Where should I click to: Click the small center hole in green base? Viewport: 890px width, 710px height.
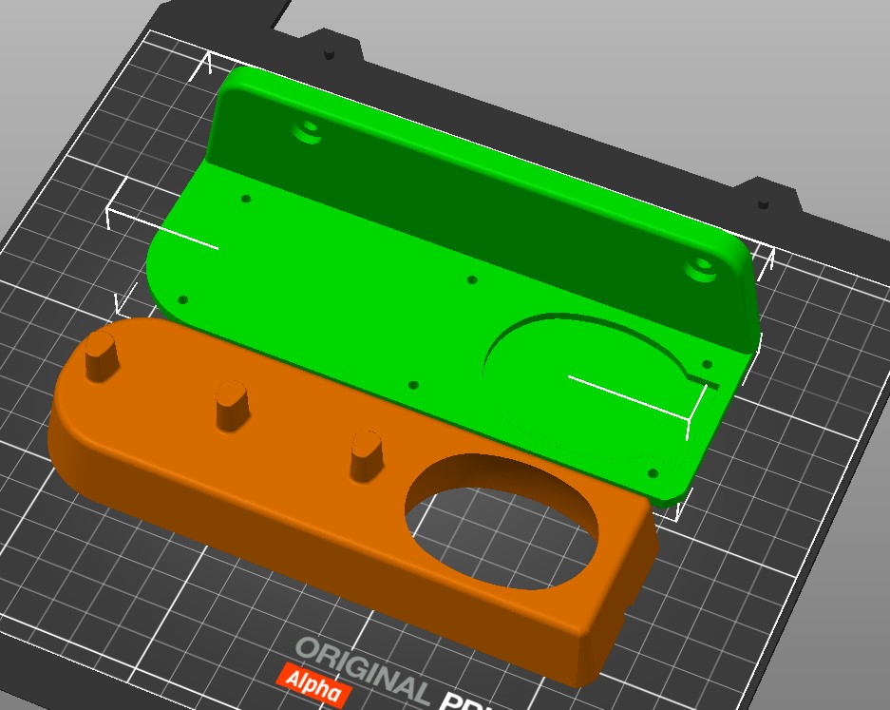pos(472,280)
